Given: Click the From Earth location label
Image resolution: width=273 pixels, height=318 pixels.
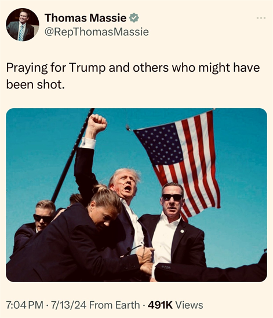Looking at the screenshot, I should [x=114, y=305].
